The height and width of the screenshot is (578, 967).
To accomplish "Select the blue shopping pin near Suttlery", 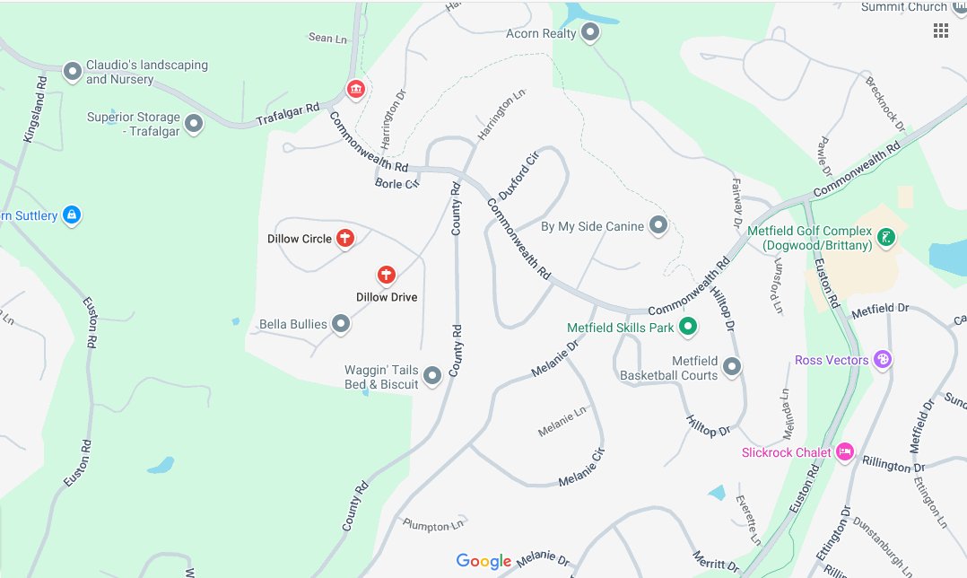I will [x=72, y=215].
